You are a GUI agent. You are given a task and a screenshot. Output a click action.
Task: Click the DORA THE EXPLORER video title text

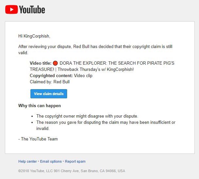117,63
